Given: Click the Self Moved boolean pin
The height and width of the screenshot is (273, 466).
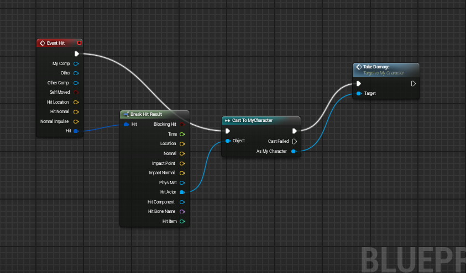Looking at the screenshot, I should pos(76,92).
